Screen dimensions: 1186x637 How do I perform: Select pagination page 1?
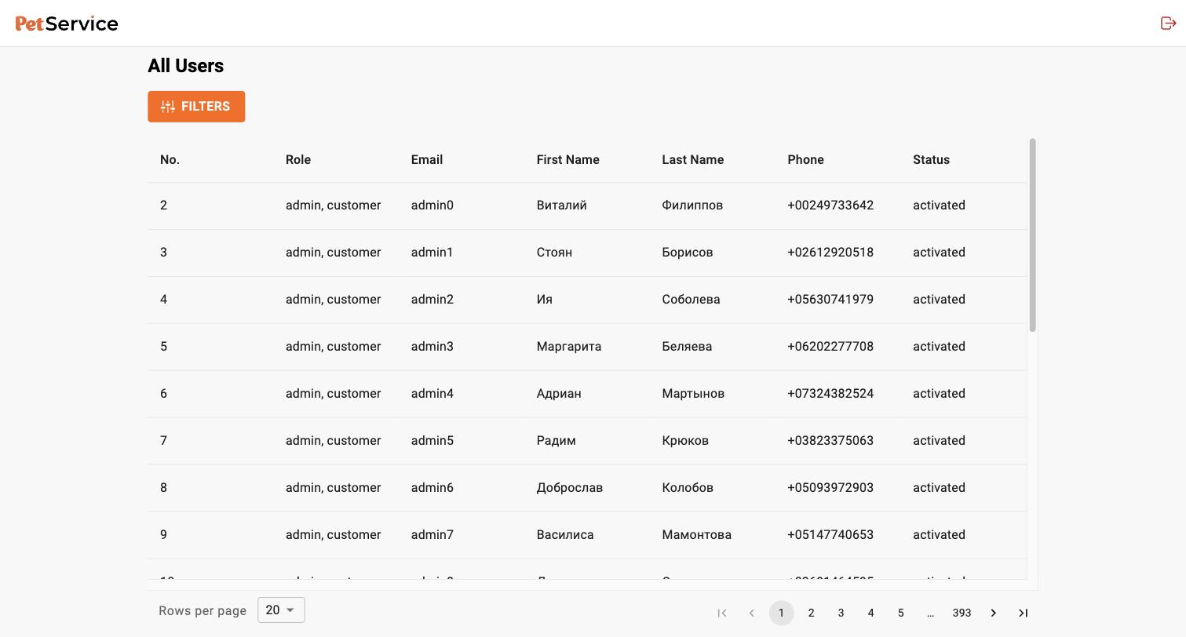pos(781,613)
